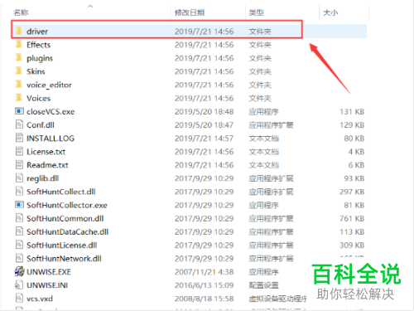
Task: Click the Conf.dll file icon
Action: click(19, 124)
